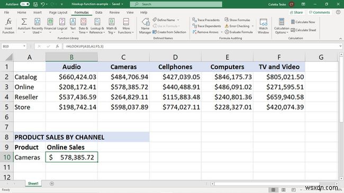Click the Share button
344x193 pixels.
coord(296,13)
